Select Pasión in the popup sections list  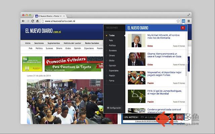(112, 76)
